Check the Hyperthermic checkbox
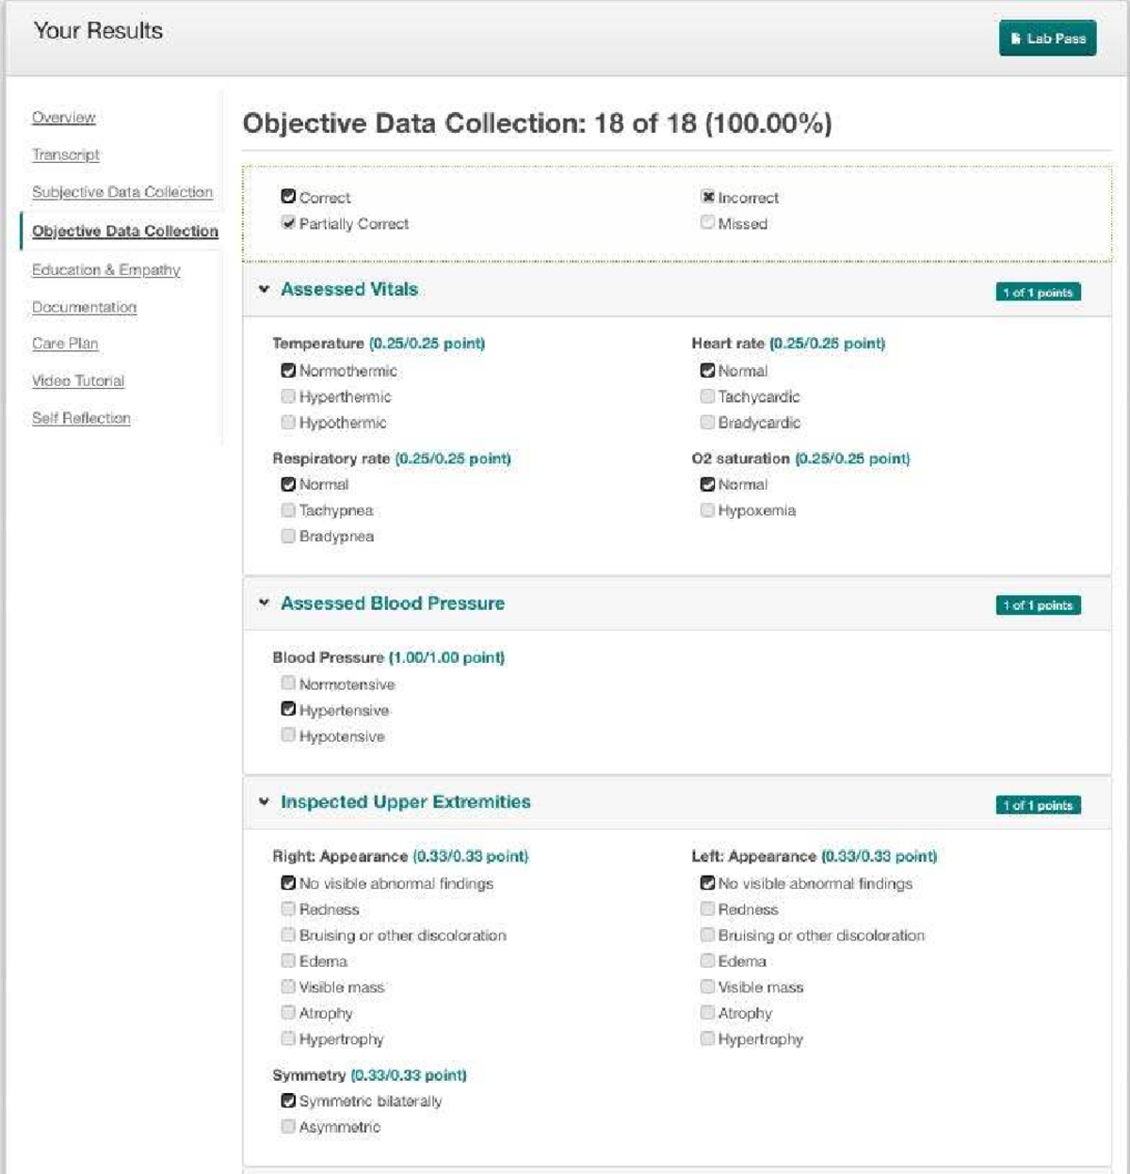1130x1174 pixels. [288, 396]
